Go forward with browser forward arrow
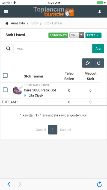The image size is (107, 190). (x=20, y=184)
